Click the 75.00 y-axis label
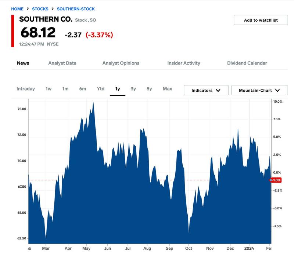This screenshot has height=257, width=294. click(x=22, y=109)
